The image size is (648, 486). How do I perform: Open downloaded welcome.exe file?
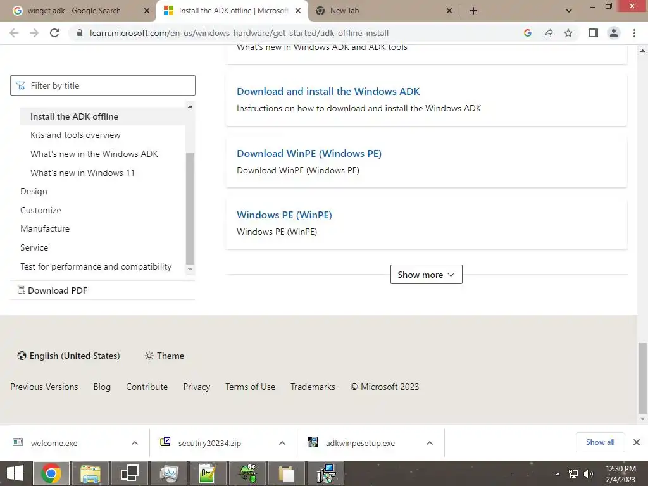pyautogui.click(x=54, y=443)
